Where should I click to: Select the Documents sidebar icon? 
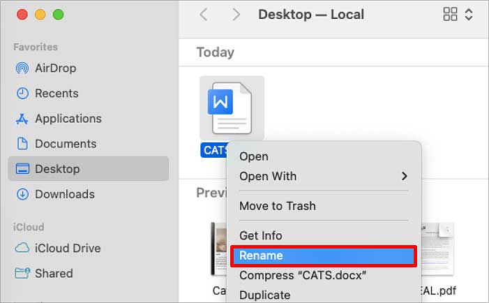click(22, 144)
